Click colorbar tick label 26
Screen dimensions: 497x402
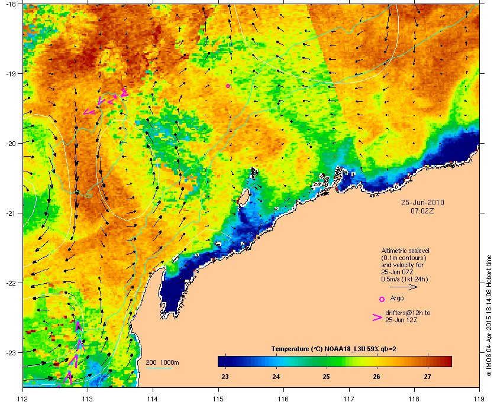[376, 377]
